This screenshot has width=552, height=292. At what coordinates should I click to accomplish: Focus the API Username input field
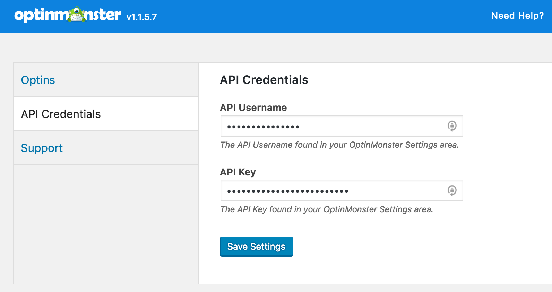point(342,126)
